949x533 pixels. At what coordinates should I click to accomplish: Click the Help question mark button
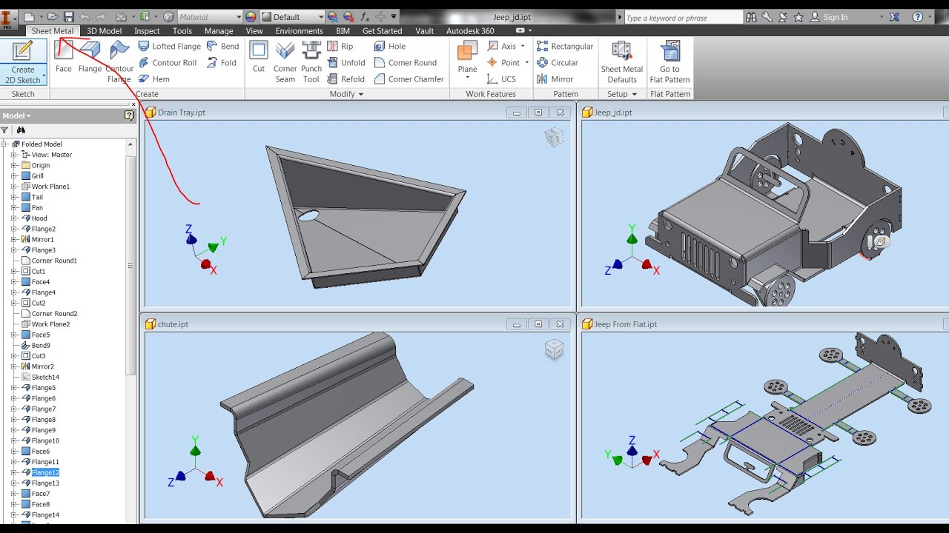pyautogui.click(x=918, y=17)
